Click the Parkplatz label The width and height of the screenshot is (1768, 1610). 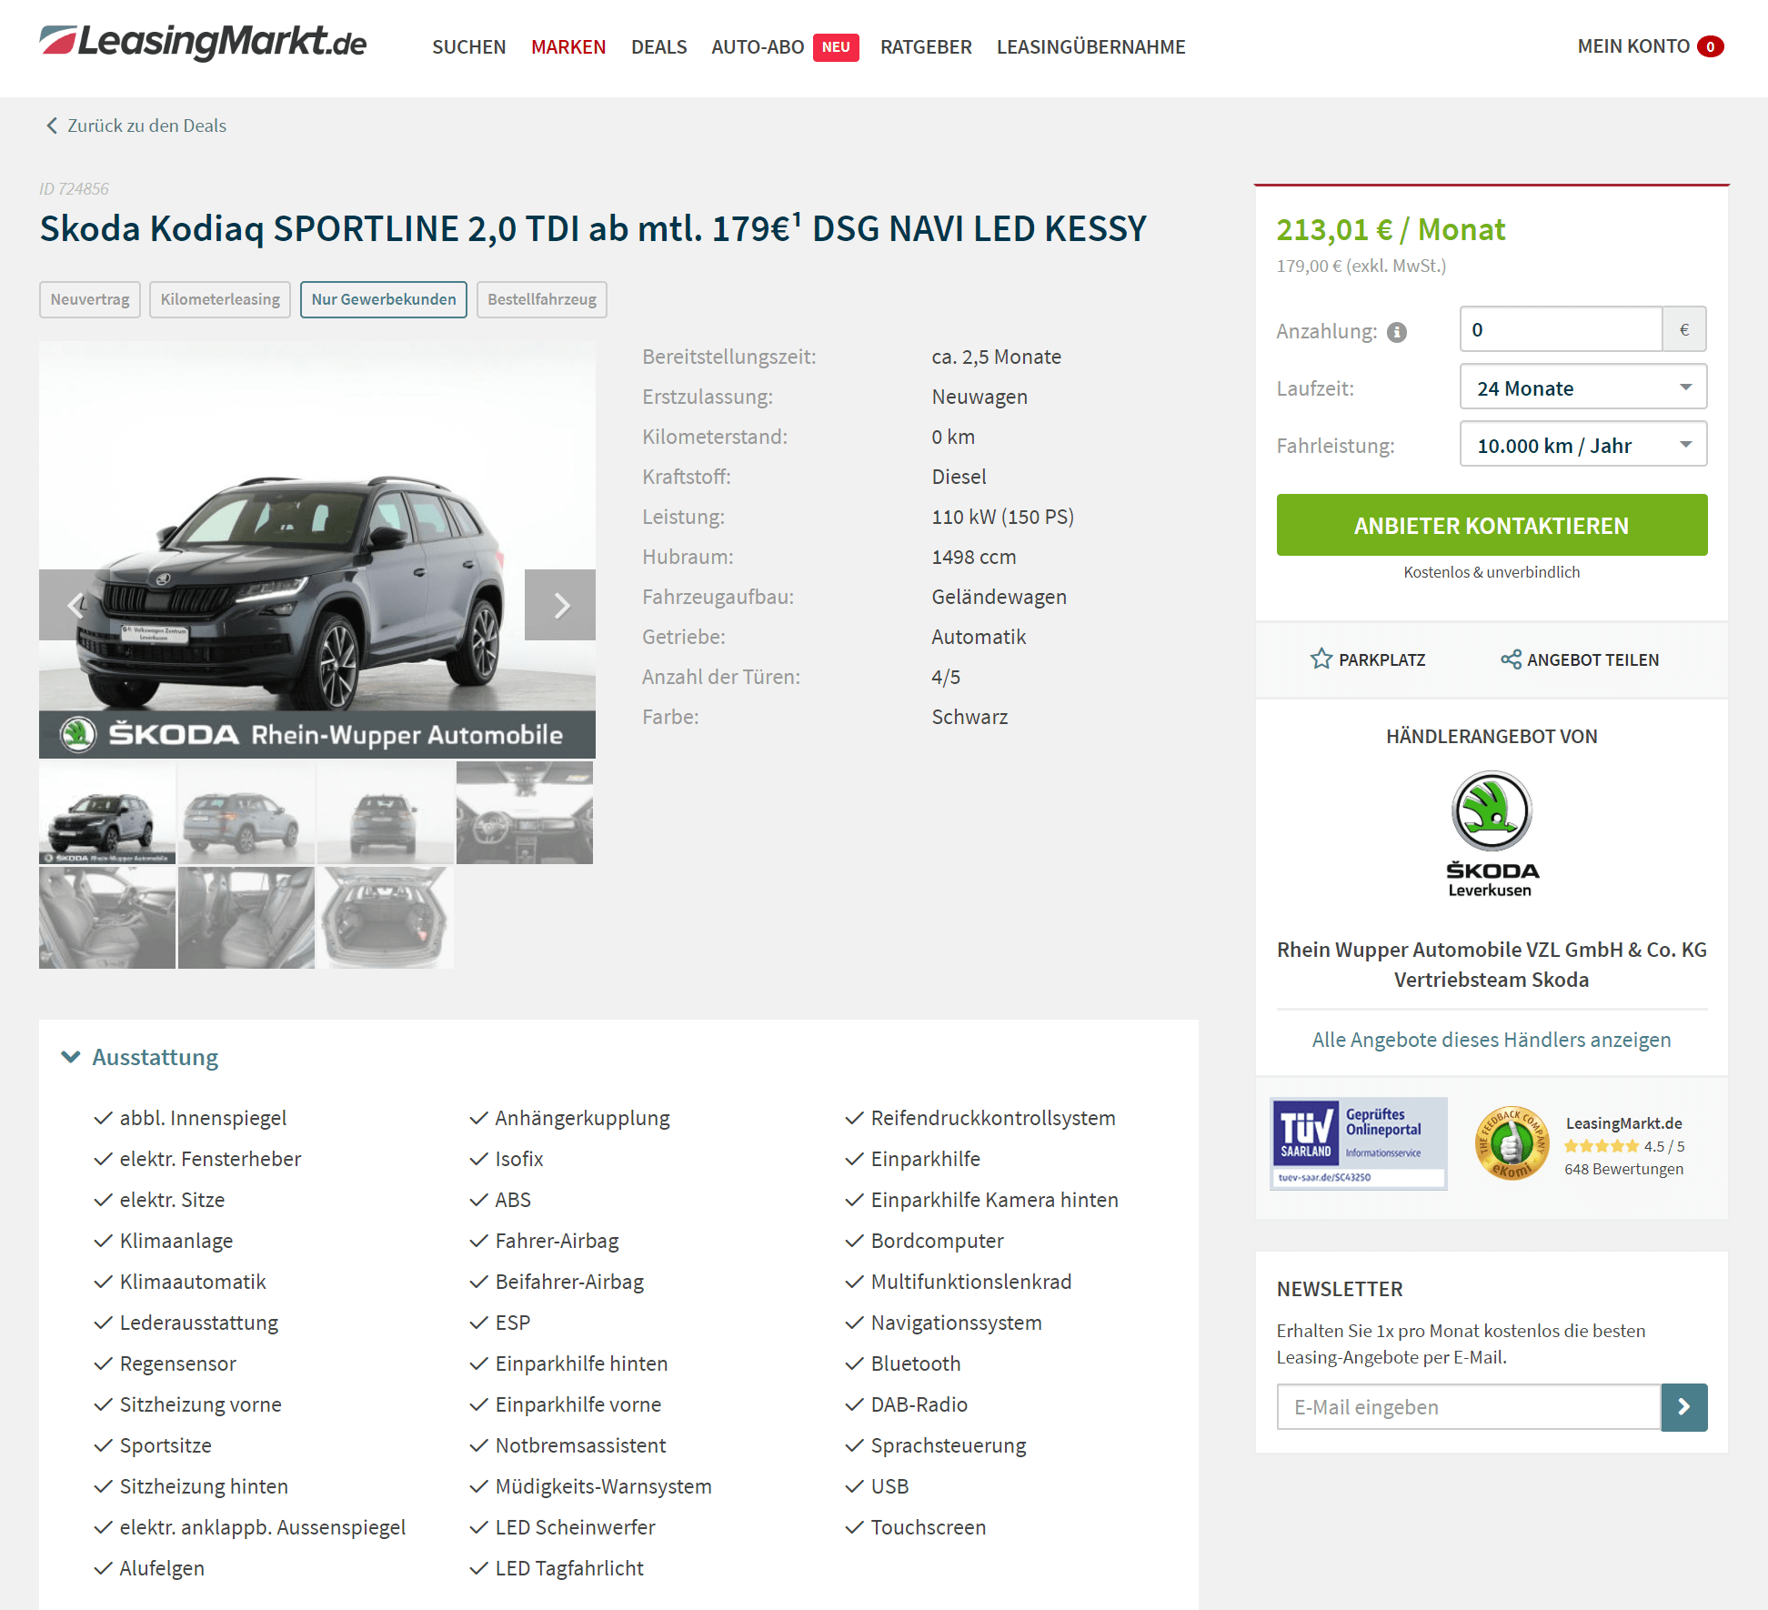click(1381, 659)
